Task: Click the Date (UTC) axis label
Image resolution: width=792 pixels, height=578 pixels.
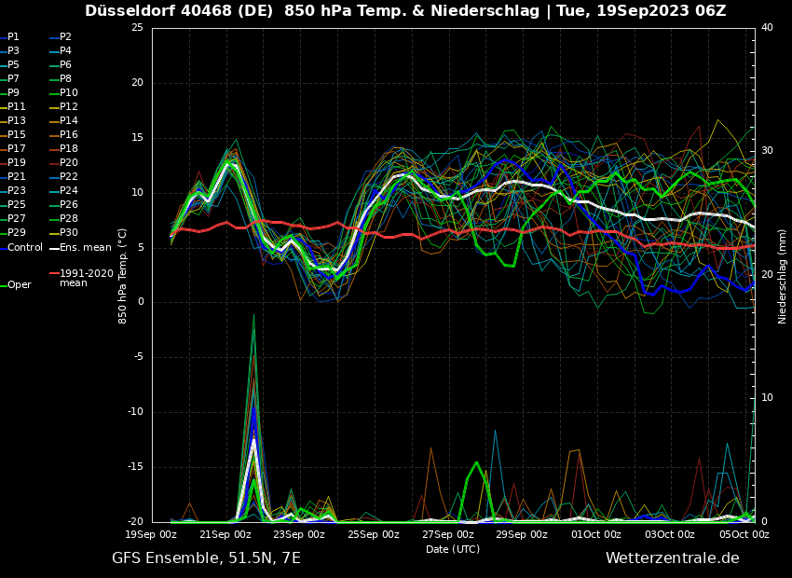Action: point(453,549)
